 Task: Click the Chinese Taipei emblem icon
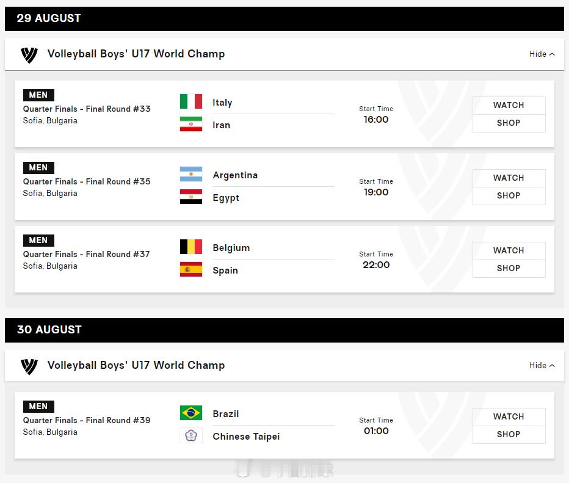[191, 435]
